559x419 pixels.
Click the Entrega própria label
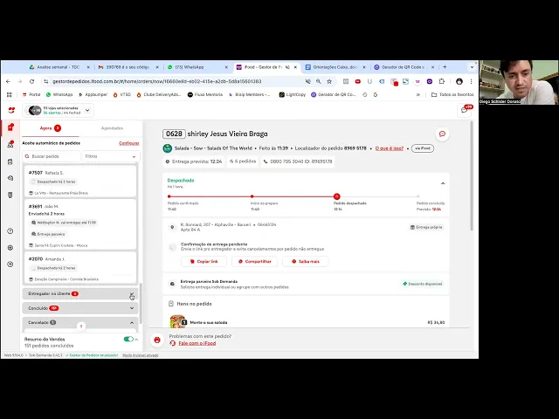pos(426,227)
